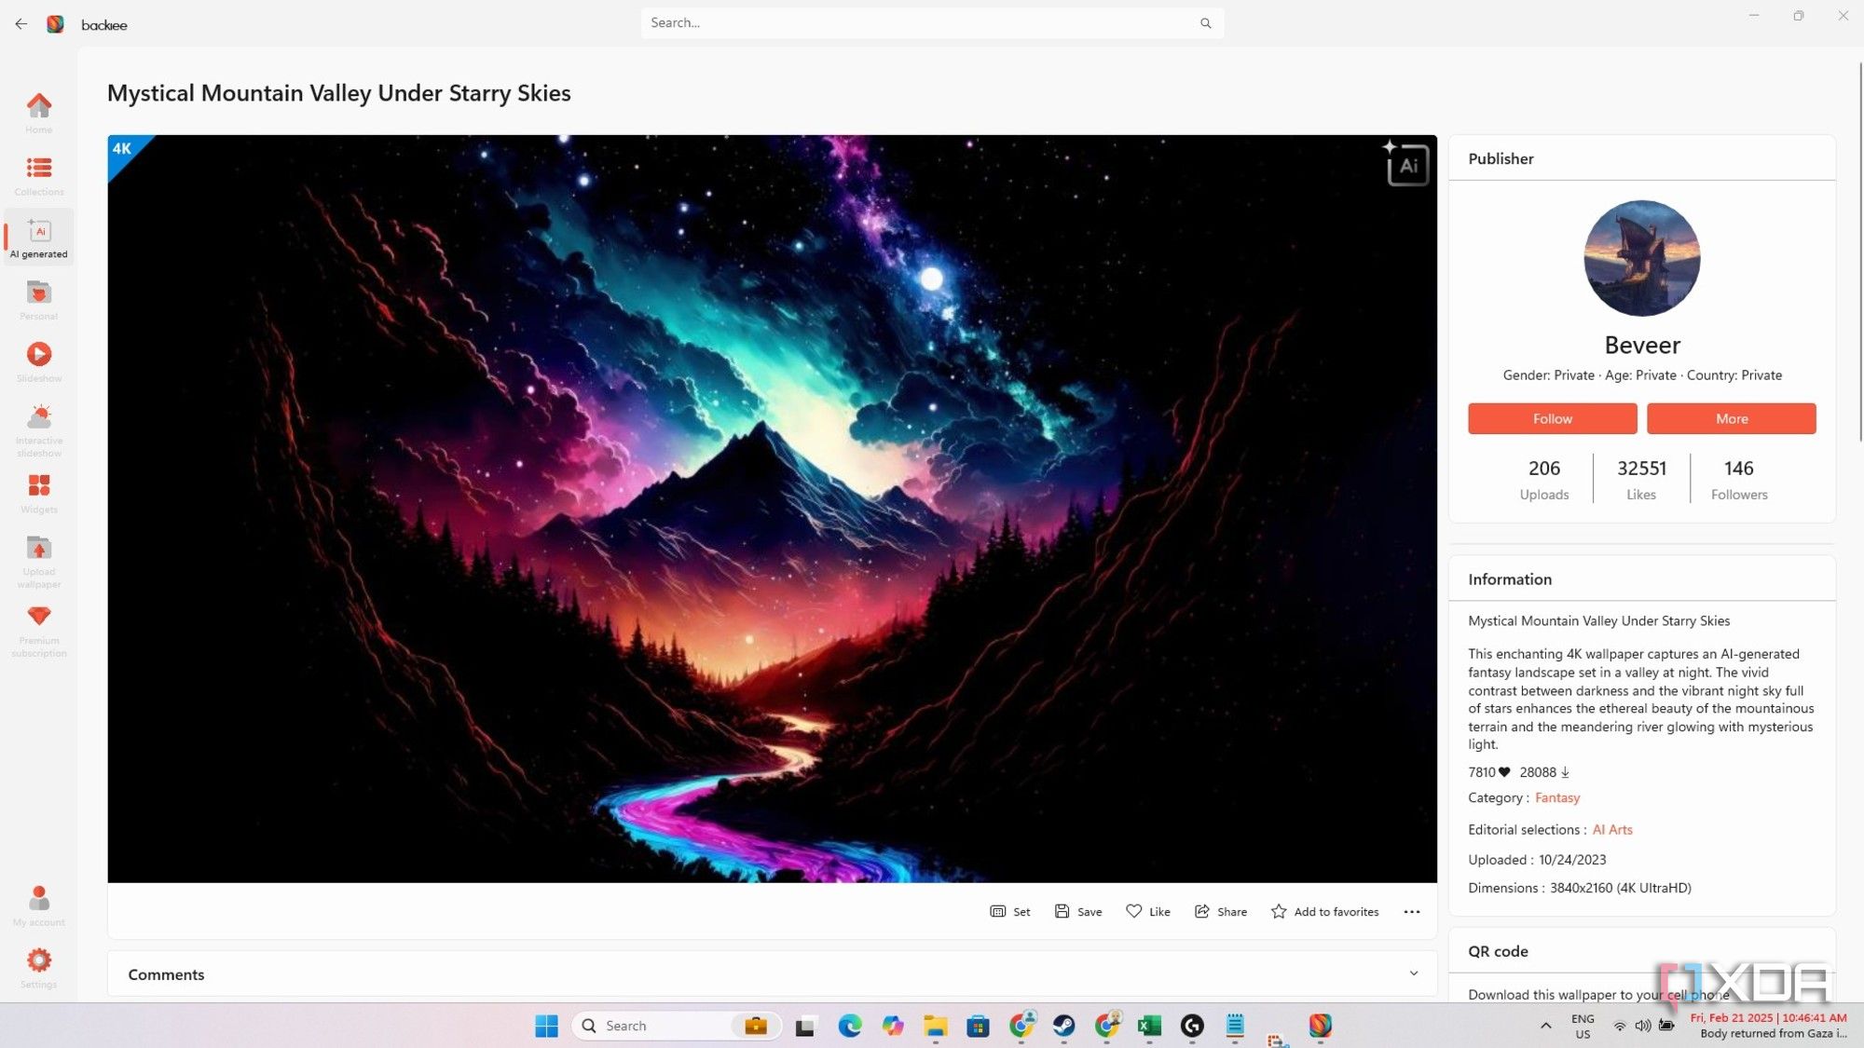The image size is (1864, 1048).
Task: Like the wallpaper with heart button
Action: (1148, 911)
